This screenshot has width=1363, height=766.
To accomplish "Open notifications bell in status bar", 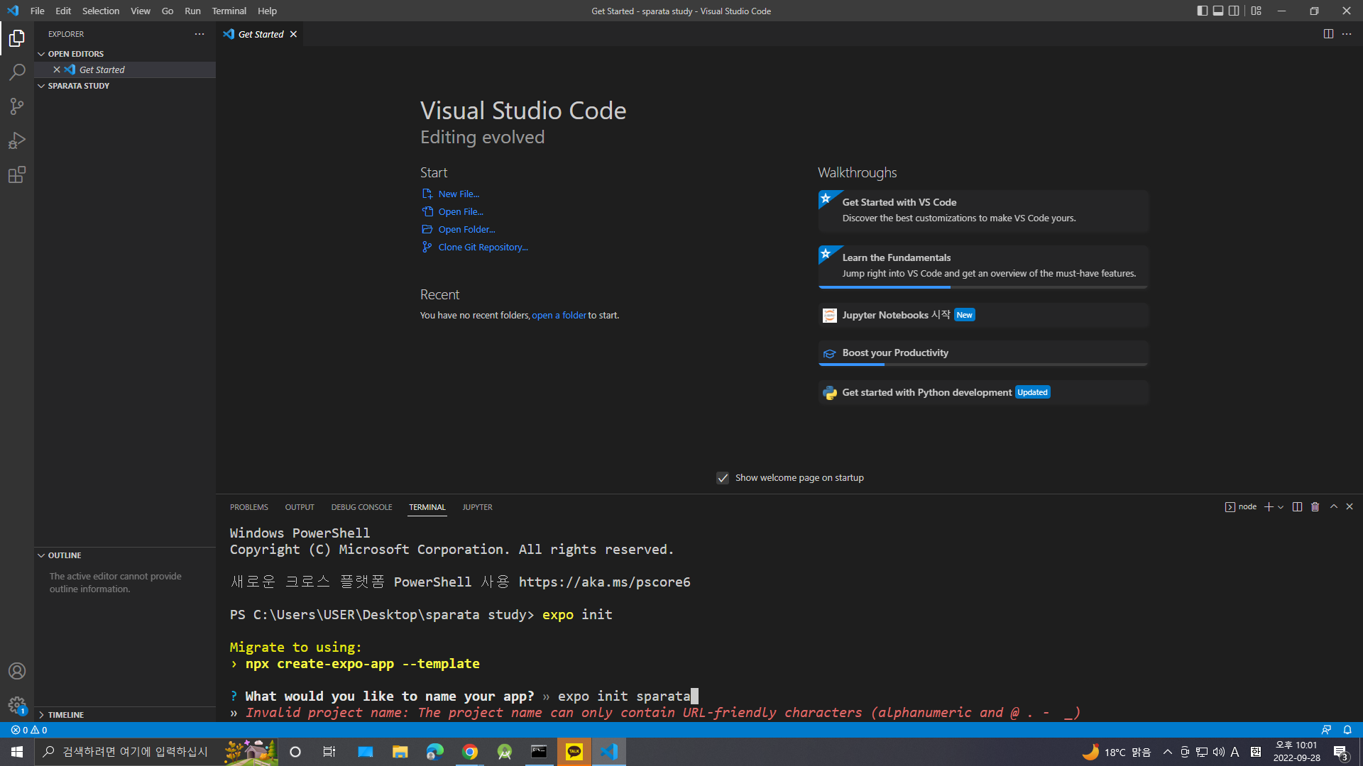I will click(1347, 730).
